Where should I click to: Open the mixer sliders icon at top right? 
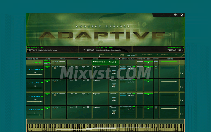176,15
